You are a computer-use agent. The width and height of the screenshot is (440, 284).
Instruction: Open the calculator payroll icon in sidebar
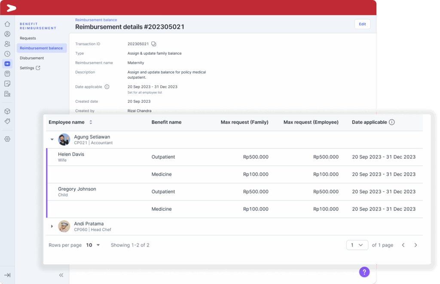pyautogui.click(x=7, y=74)
